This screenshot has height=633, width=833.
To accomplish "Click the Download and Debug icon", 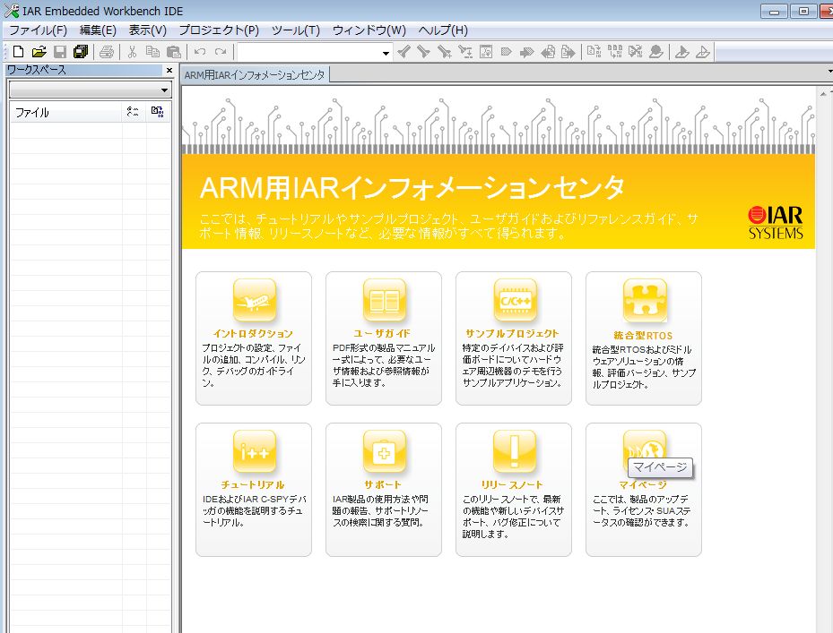I will pos(682,51).
